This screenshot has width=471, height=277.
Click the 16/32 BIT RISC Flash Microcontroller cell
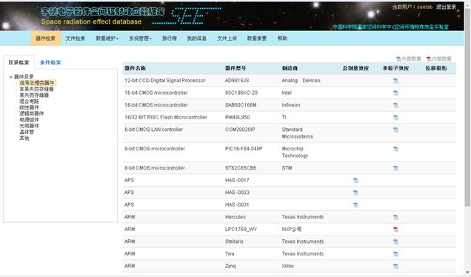pos(166,117)
